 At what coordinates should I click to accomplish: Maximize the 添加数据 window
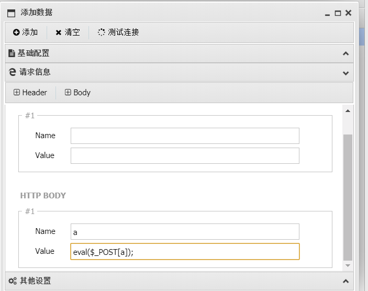point(338,13)
